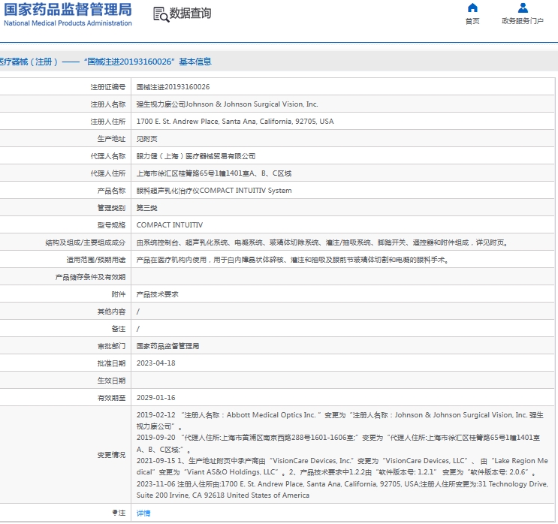This screenshot has width=558, height=524.
Task: Click agent address 上海市徐汇区桂箐路65号 value
Action: [x=214, y=173]
